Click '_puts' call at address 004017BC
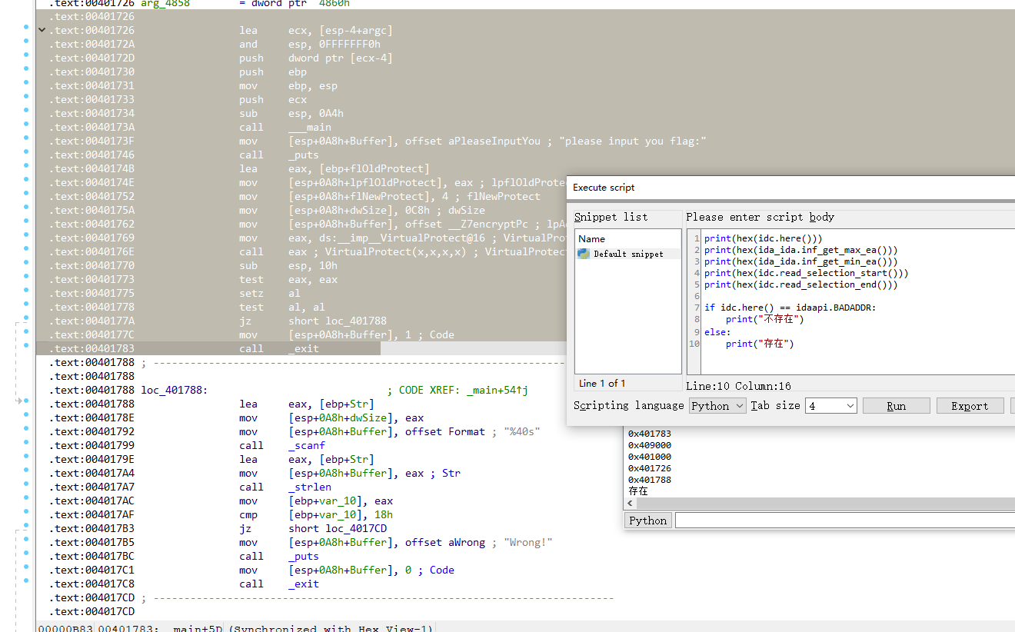 tap(304, 557)
